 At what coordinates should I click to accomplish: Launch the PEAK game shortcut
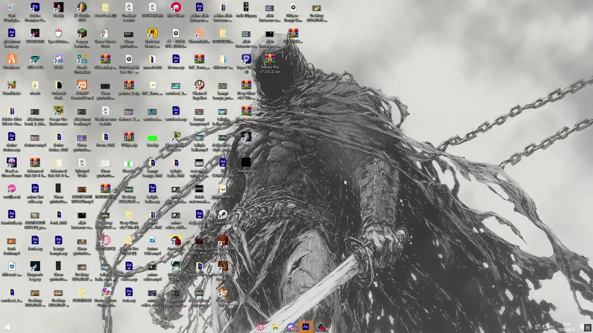58,62
